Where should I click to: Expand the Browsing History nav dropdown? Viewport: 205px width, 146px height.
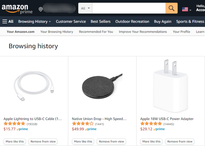coord(35,21)
